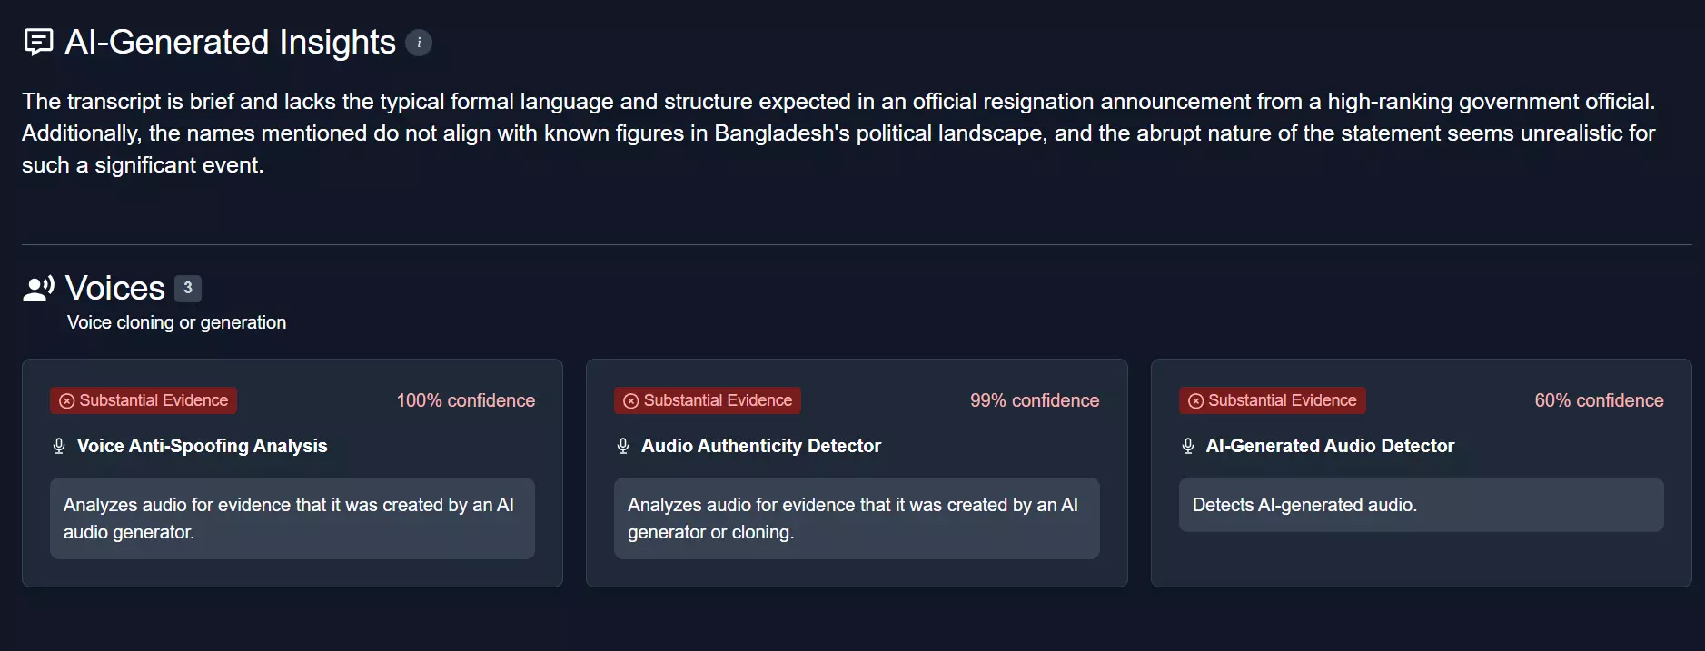This screenshot has height=651, width=1705.
Task: Click the AI-Generated Insights summary paragraph
Action: point(838,133)
